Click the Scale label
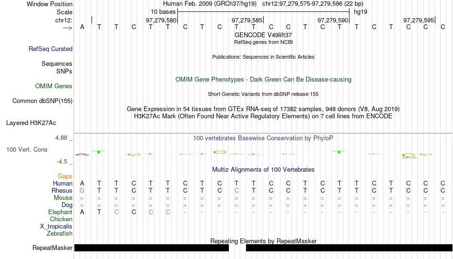The height and width of the screenshot is (259, 453). pos(65,12)
